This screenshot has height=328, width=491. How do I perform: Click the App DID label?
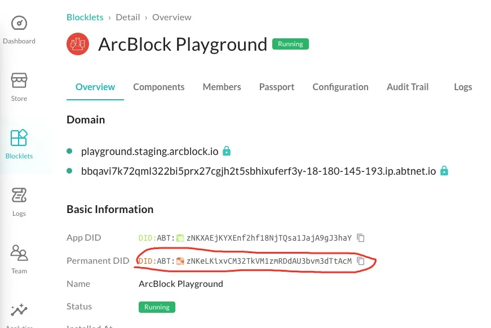(x=83, y=238)
